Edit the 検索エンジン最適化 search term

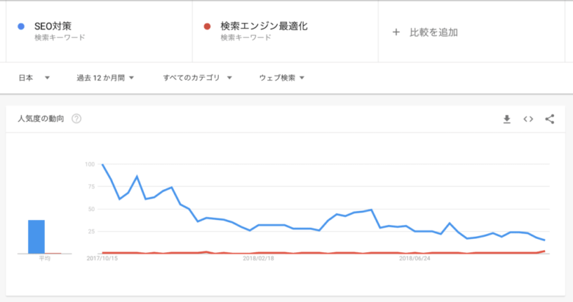(x=264, y=27)
